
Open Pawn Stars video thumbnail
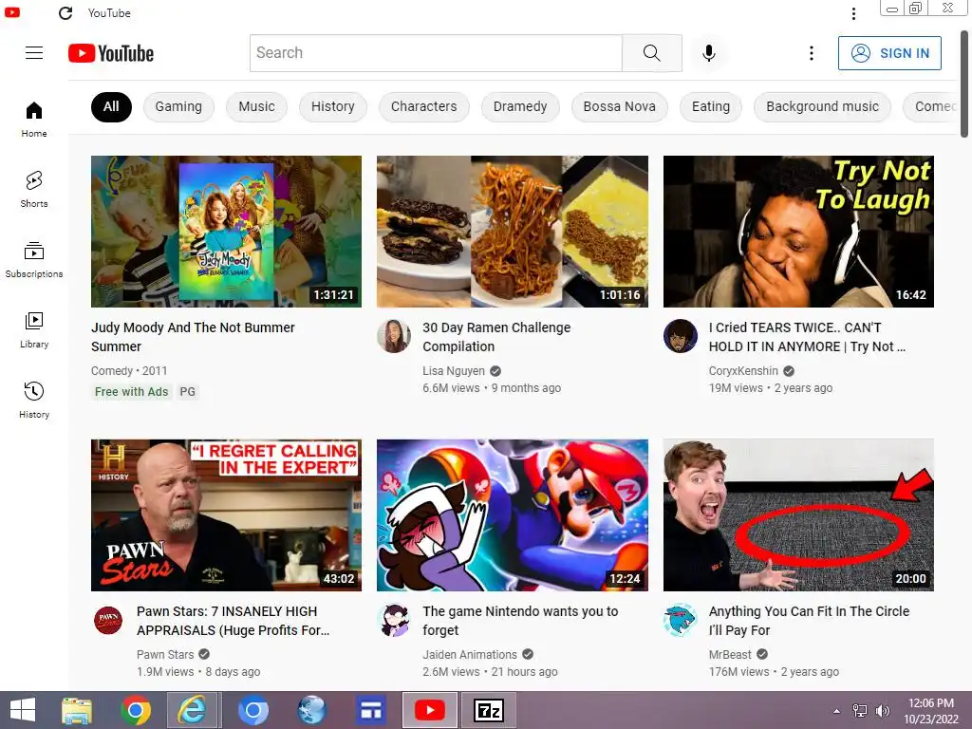point(226,515)
